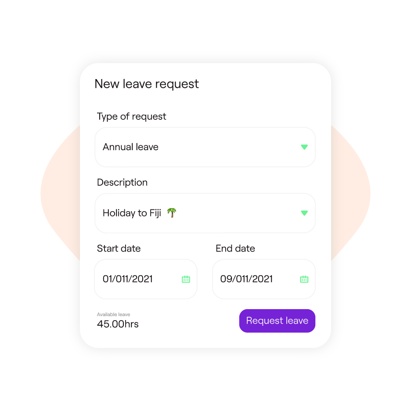Expand the Type of request dropdown arrow
Image resolution: width=411 pixels, height=411 pixels.
pos(304,147)
